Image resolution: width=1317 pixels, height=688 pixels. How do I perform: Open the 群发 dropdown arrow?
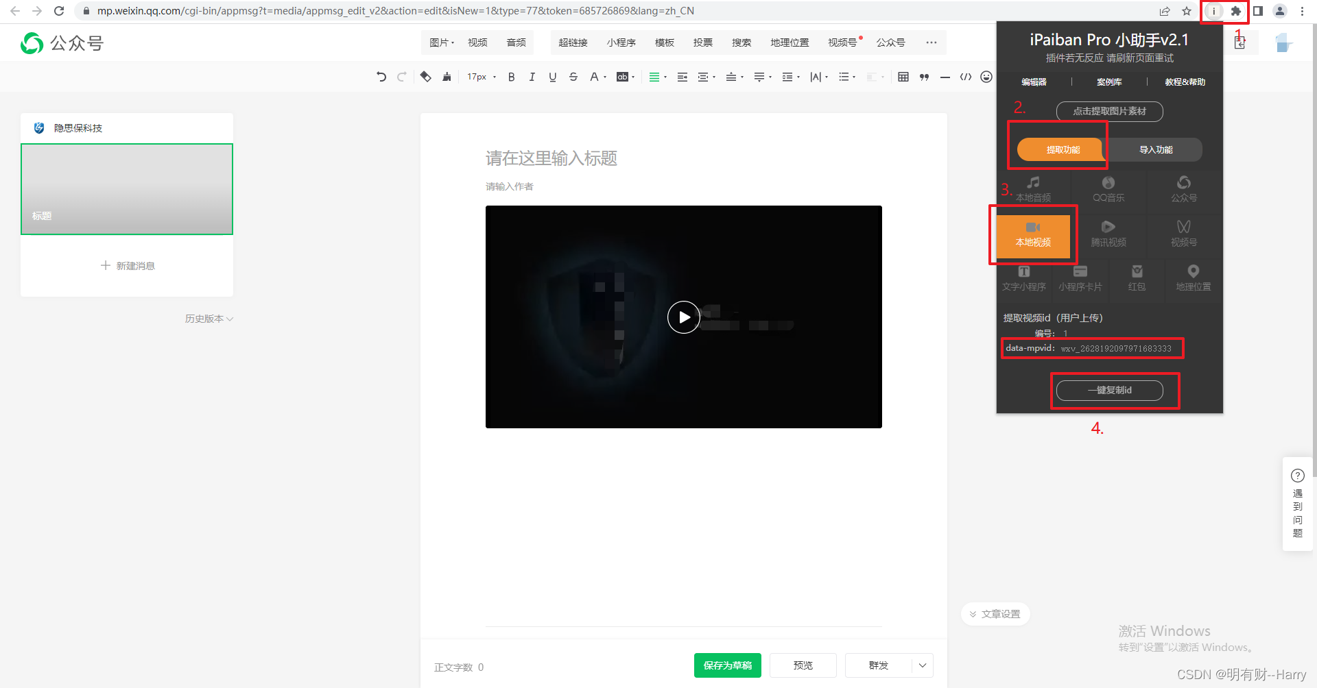click(x=923, y=665)
